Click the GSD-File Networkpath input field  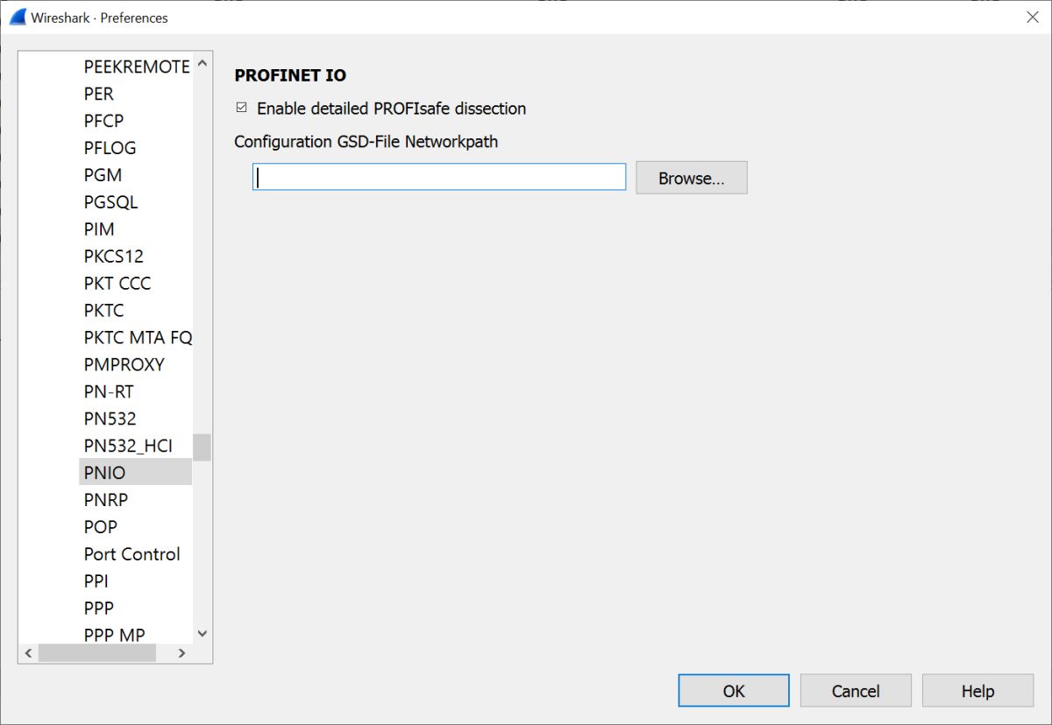pyautogui.click(x=439, y=178)
